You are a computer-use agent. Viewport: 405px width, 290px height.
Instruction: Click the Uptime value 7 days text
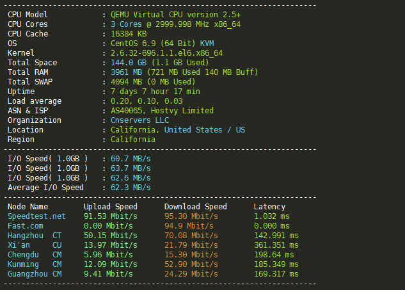click(x=155, y=92)
